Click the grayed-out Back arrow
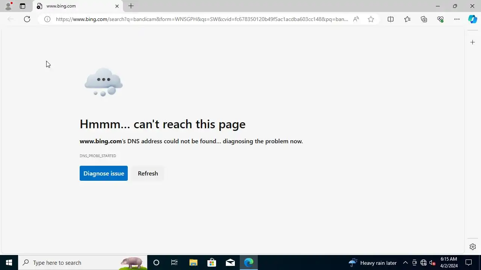 coord(11,19)
